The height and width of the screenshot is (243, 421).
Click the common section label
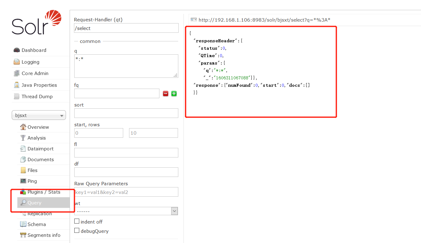90,41
